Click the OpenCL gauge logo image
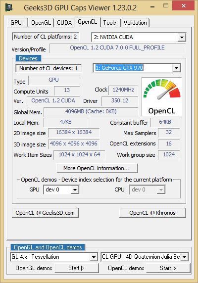The width and height of the screenshot is (198, 283). click(162, 97)
